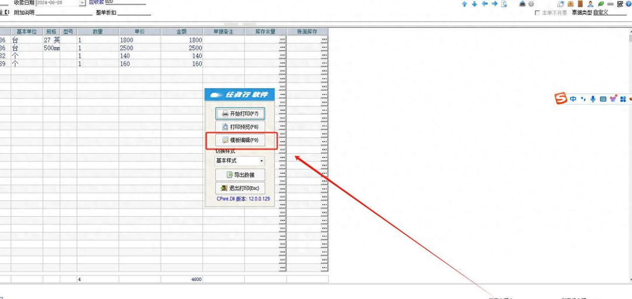Image resolution: width=632 pixels, height=299 pixels.
Task: Open help with the blue question mark icon
Action: pyautogui.click(x=629, y=4)
